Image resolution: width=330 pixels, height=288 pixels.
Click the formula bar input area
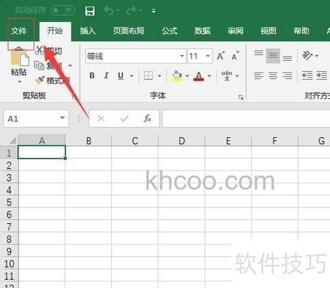click(x=246, y=118)
